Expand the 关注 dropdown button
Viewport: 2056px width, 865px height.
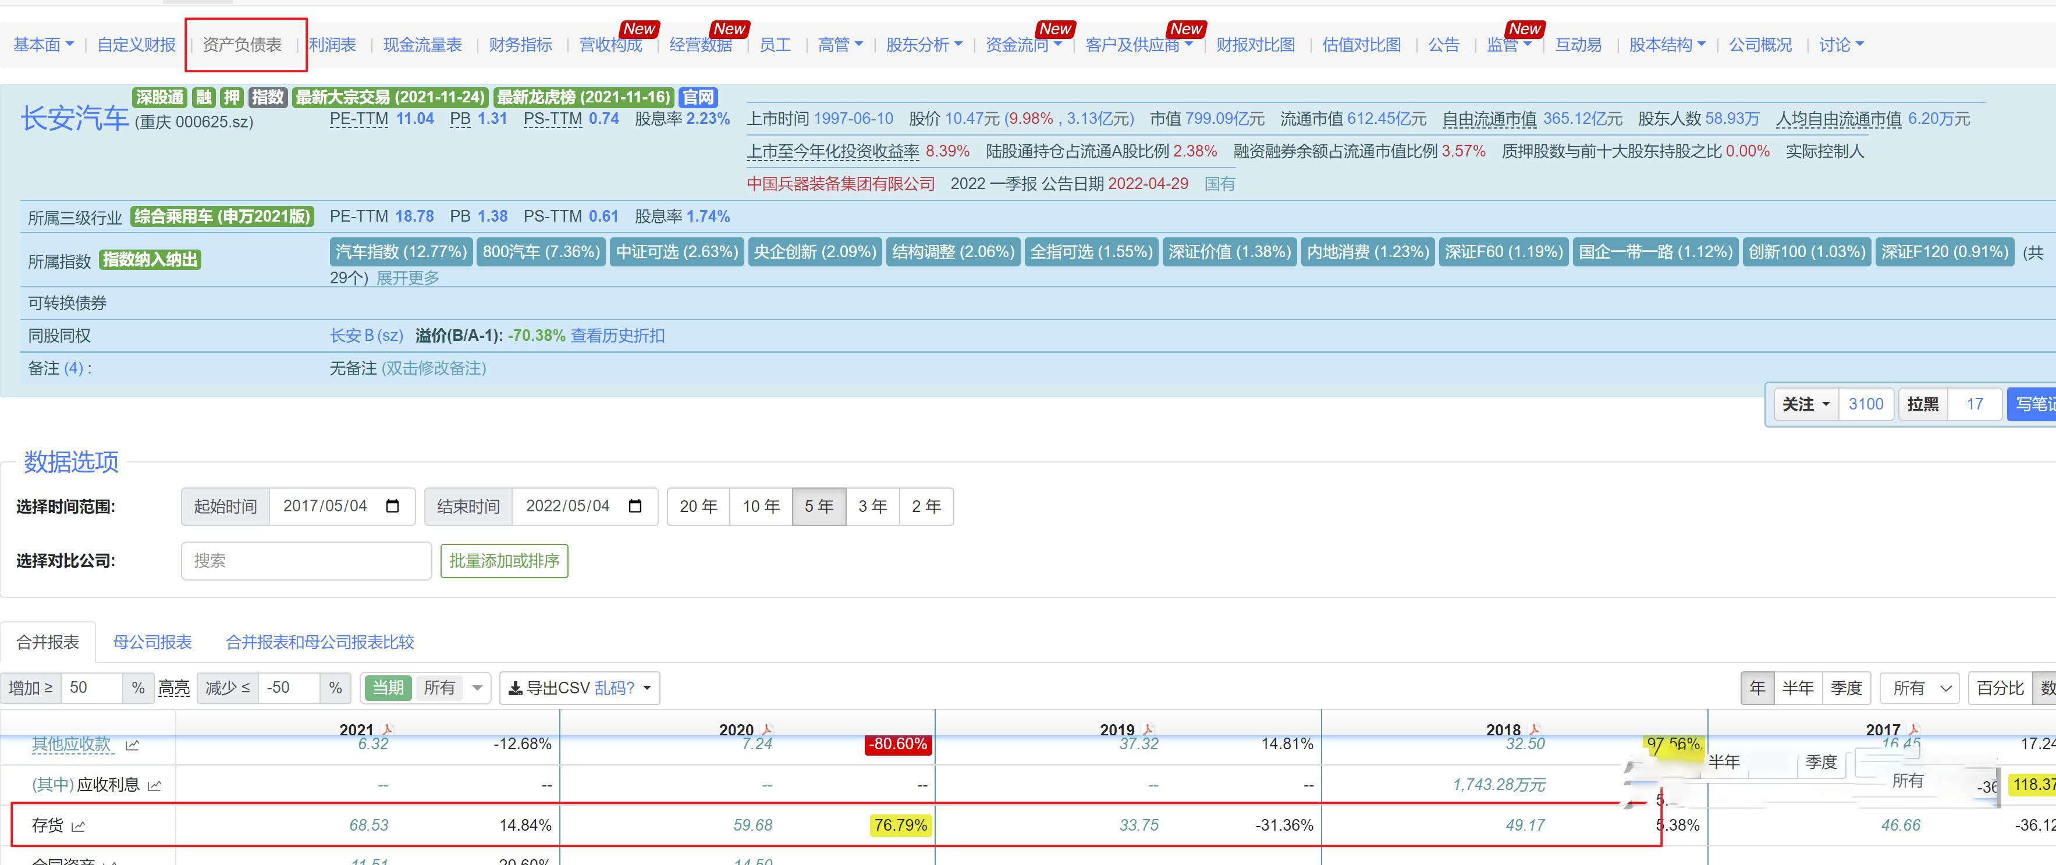coord(1805,404)
